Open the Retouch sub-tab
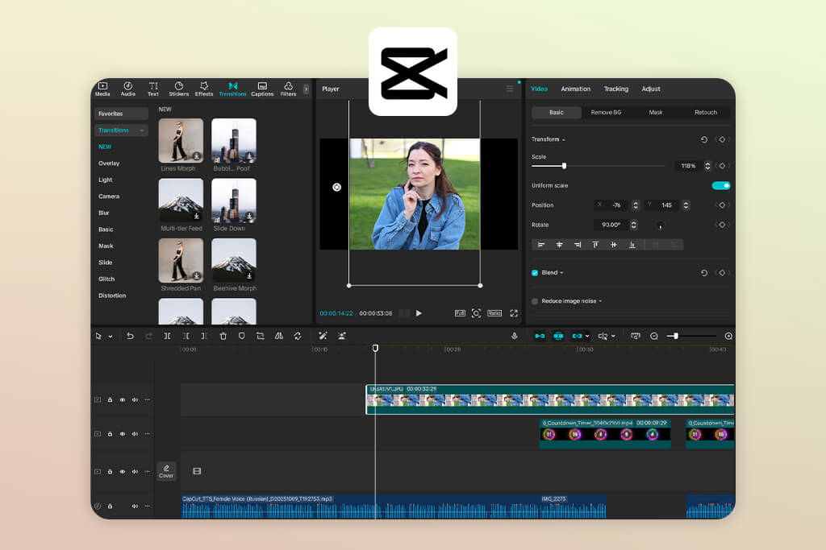This screenshot has width=826, height=550. coord(705,113)
